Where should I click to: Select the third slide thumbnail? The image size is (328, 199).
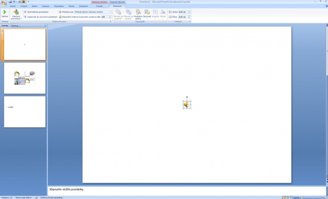[x=25, y=112]
